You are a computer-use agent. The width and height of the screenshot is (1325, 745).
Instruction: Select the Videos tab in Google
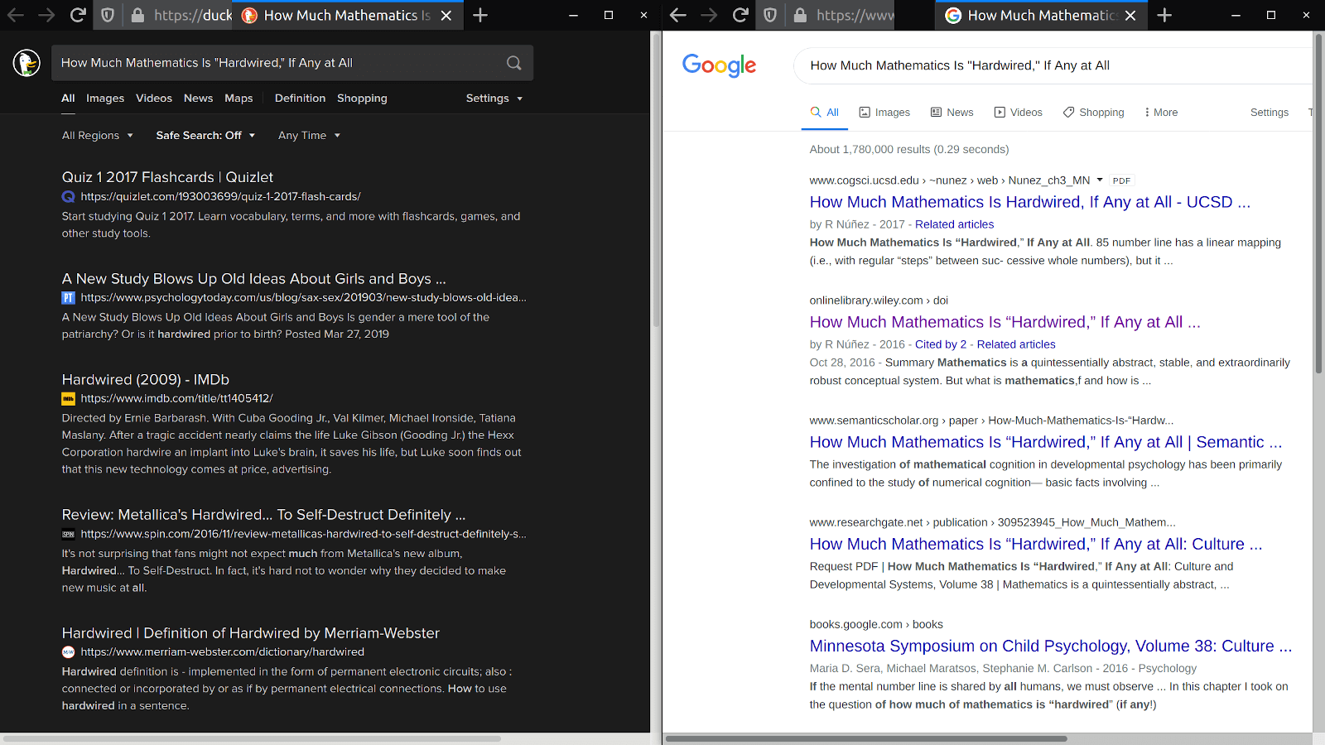tap(1018, 113)
